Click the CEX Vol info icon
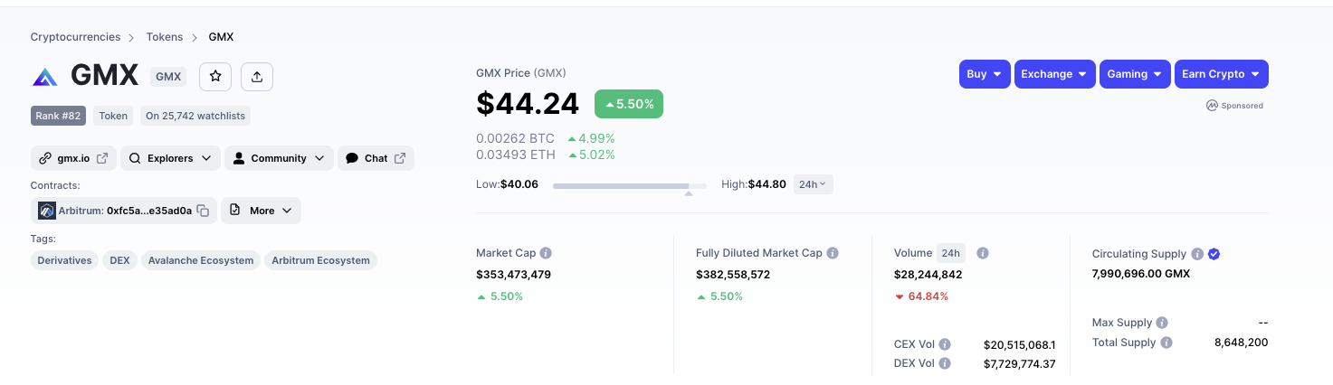Viewport: 1333px width, 385px height. [945, 344]
